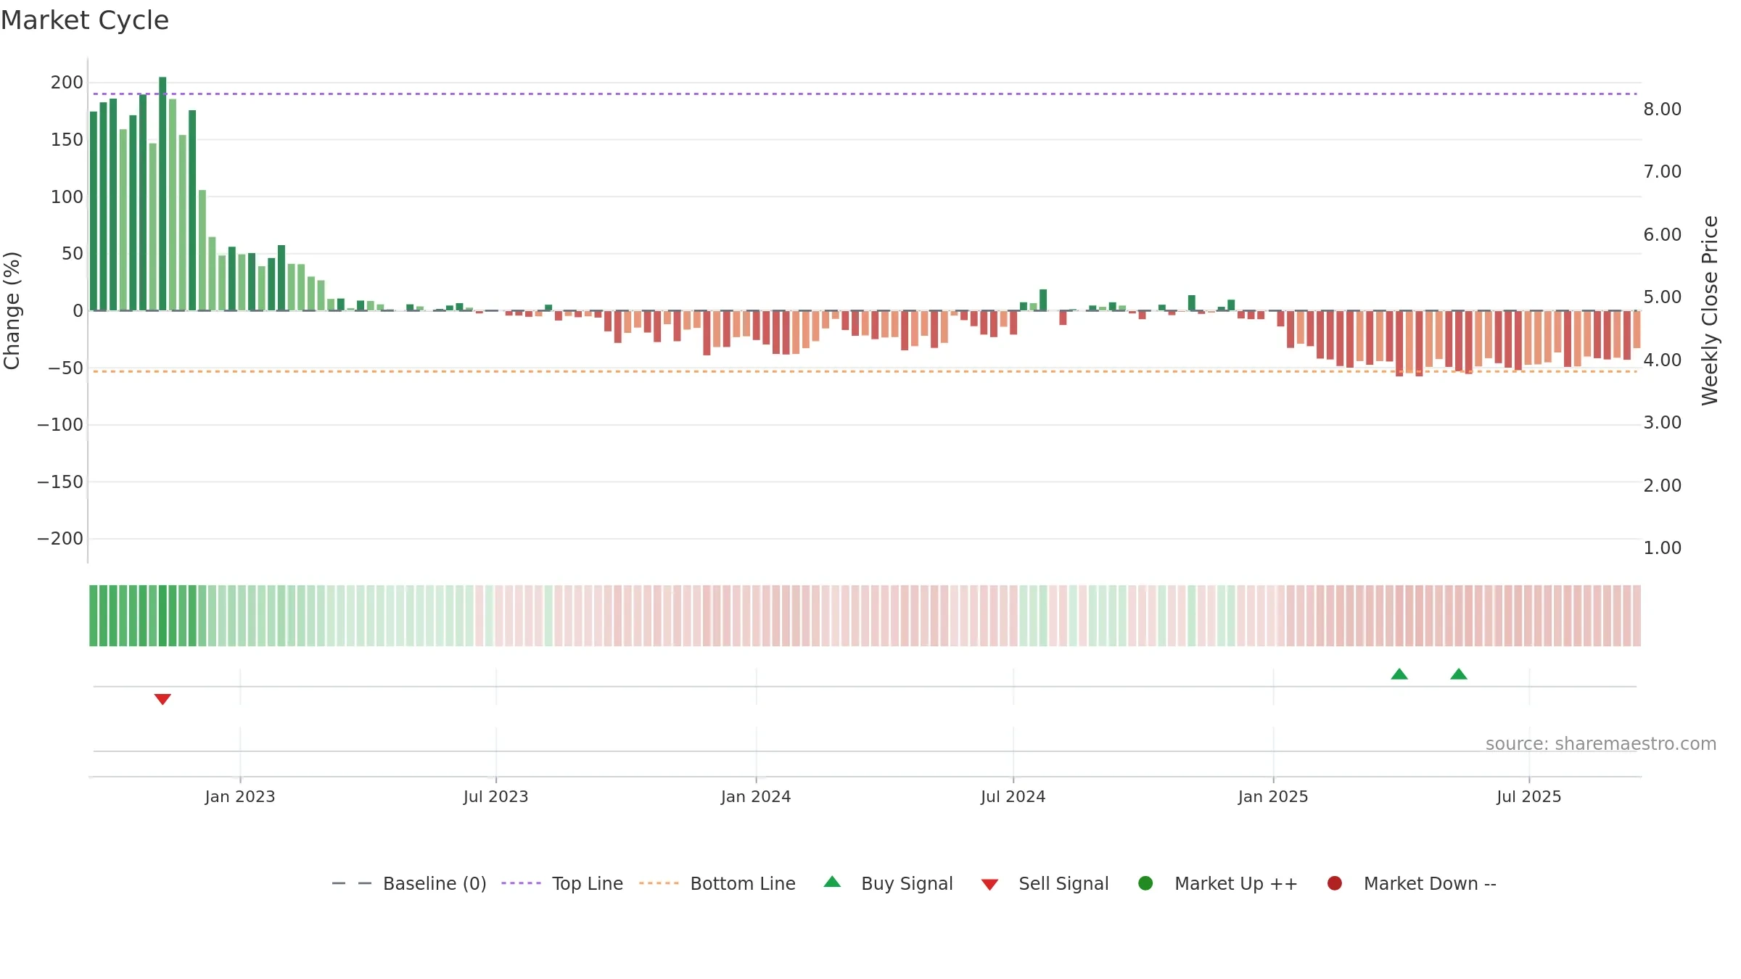The width and height of the screenshot is (1741, 979).
Task: Toggle the Bottom Line legend entry
Action: tap(717, 883)
